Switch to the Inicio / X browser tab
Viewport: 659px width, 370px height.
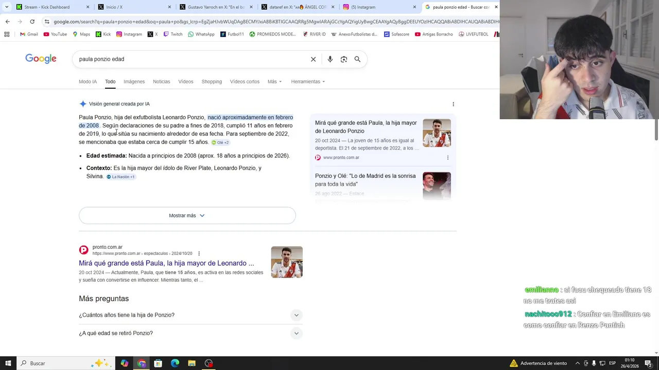(134, 7)
